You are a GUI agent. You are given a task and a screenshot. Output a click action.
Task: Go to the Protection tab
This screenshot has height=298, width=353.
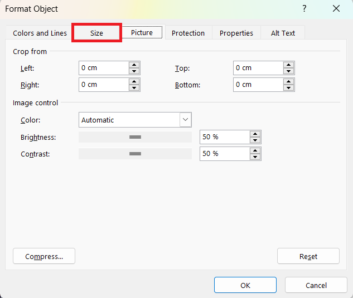point(188,33)
